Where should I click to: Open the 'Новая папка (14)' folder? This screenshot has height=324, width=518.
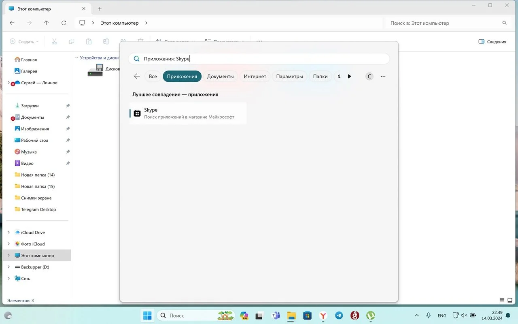pyautogui.click(x=38, y=175)
